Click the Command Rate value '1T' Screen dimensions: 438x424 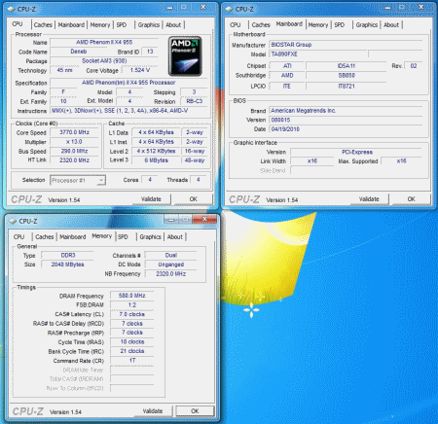pos(131,361)
